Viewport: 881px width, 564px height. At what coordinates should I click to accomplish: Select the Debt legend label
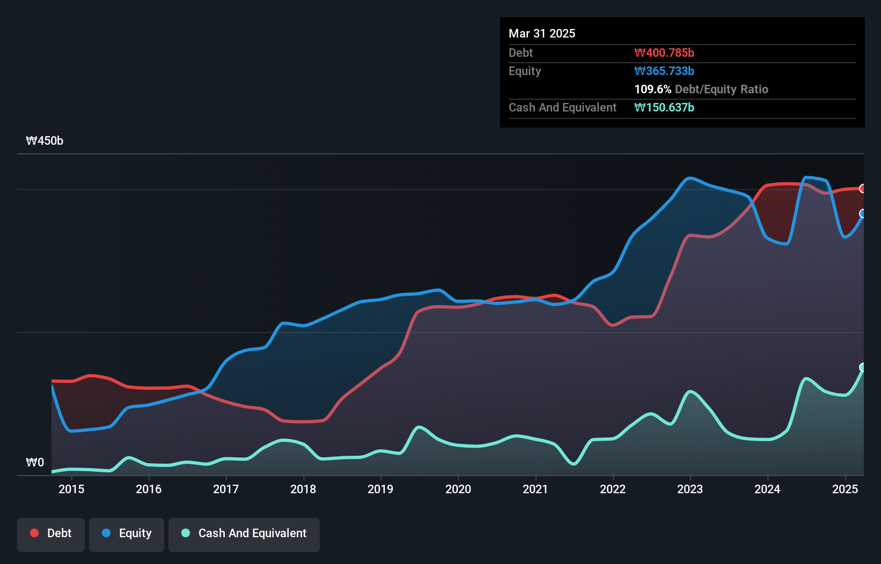tap(59, 533)
